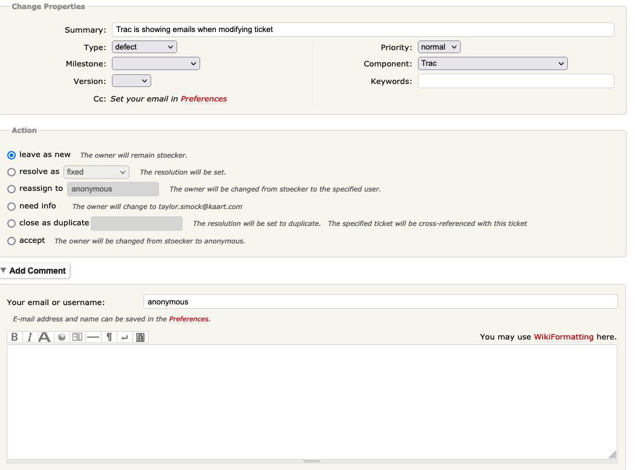Select the 'accept' action radio button

pos(11,241)
